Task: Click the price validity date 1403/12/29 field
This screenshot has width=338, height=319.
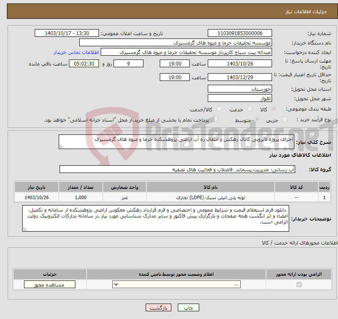Action: pyautogui.click(x=240, y=77)
